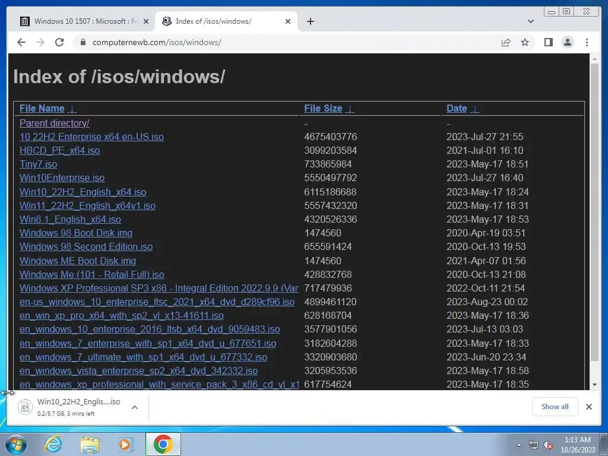
Task: Download 10 22H2 Enterprise x64 en-US.iso
Action: pyautogui.click(x=91, y=137)
